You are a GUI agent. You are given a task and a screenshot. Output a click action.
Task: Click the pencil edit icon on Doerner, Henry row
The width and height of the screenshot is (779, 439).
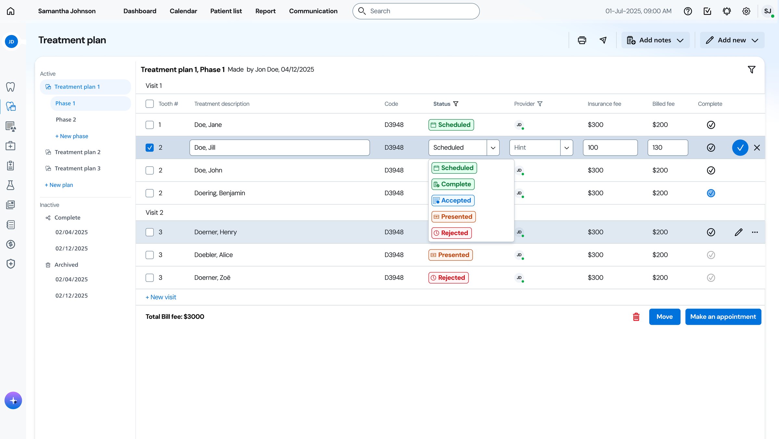[738, 232]
